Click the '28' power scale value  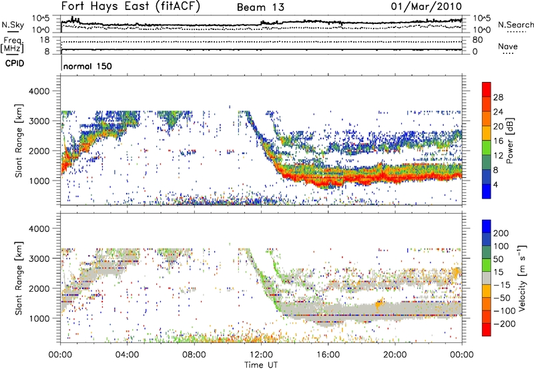coord(498,97)
